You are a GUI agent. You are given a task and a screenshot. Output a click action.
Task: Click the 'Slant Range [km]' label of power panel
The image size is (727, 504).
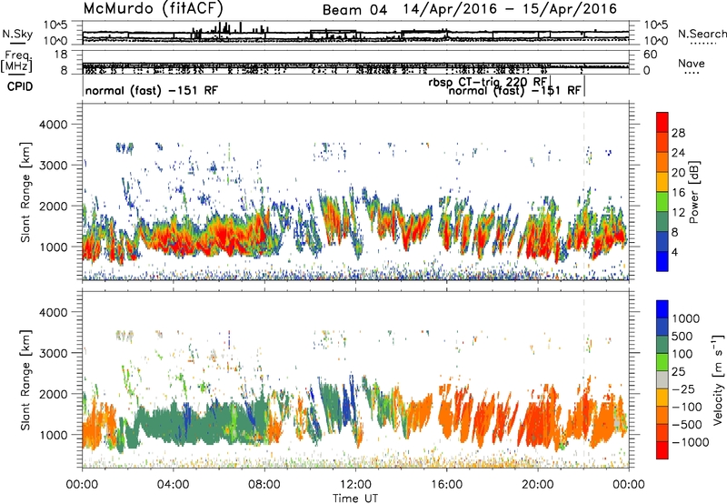(x=25, y=192)
